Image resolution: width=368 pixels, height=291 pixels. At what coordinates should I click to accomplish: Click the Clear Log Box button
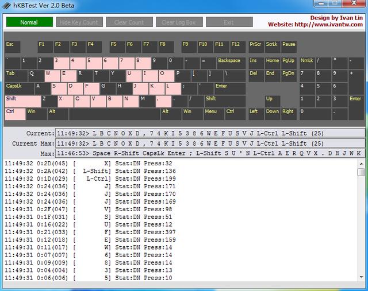(179, 22)
